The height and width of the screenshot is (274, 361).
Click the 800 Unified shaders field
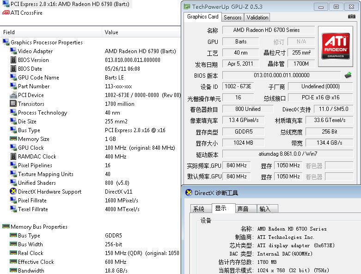point(248,109)
